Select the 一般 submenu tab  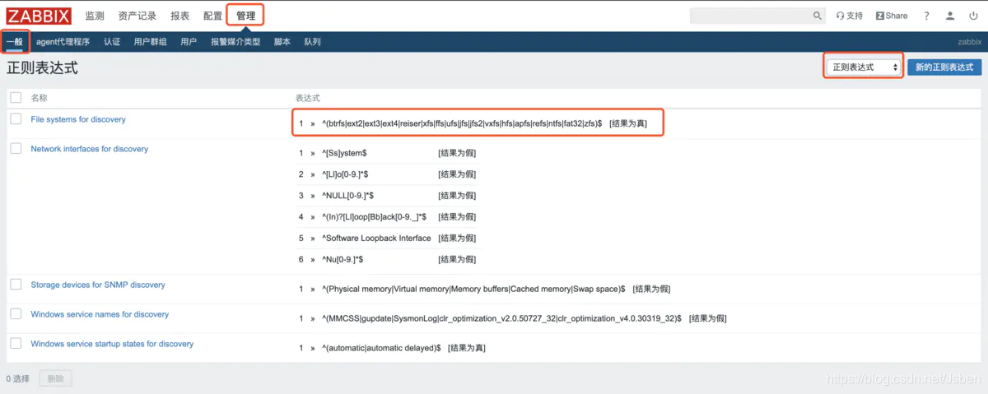tap(15, 42)
